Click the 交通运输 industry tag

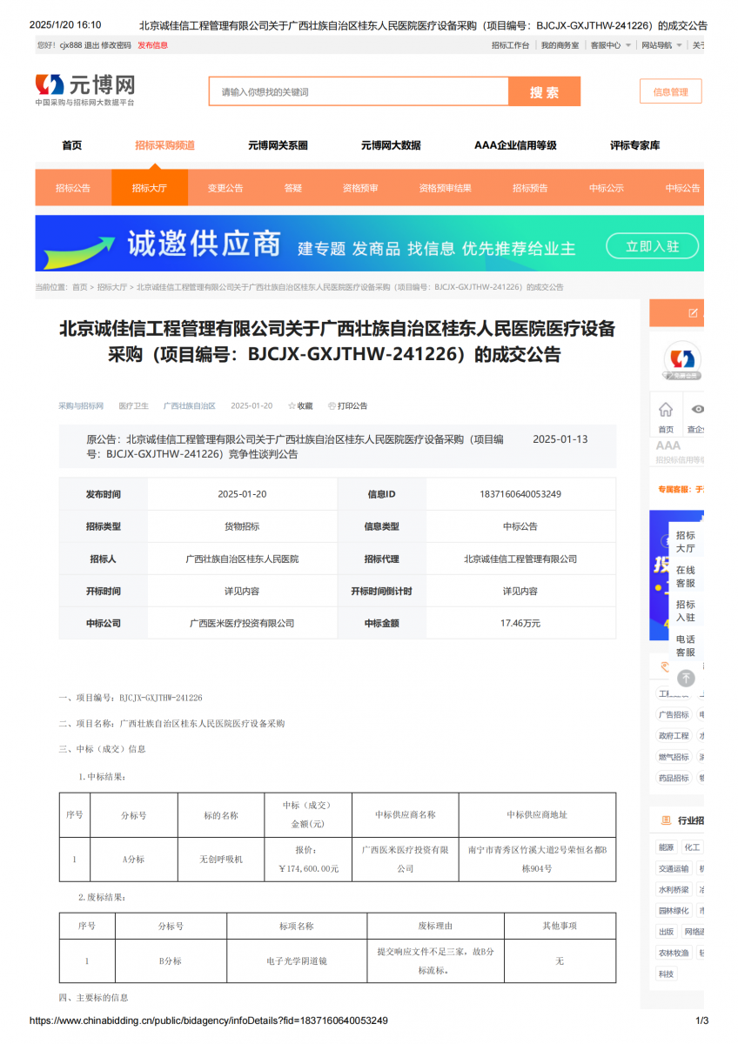click(x=674, y=868)
